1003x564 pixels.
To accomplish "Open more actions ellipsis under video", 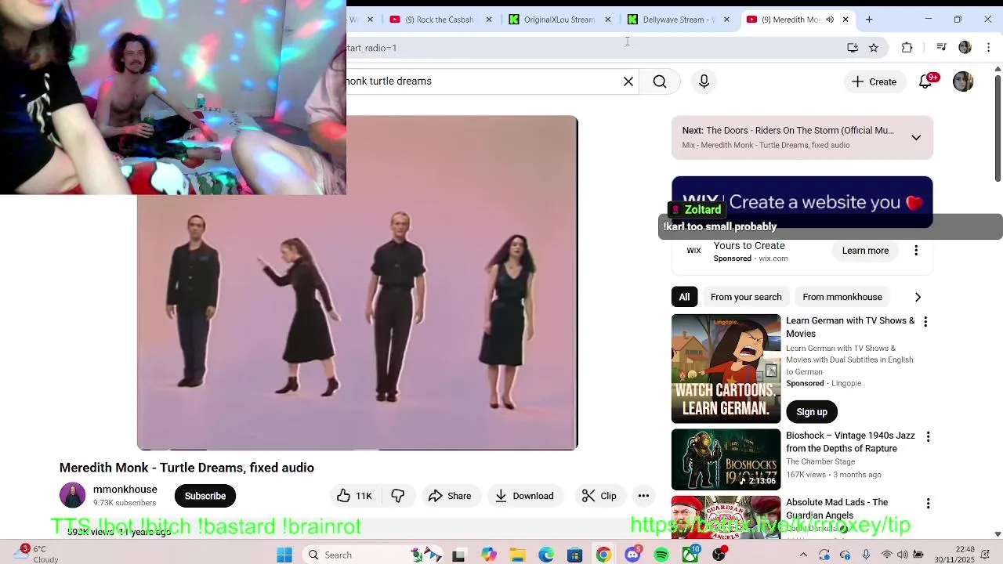I will click(x=643, y=496).
